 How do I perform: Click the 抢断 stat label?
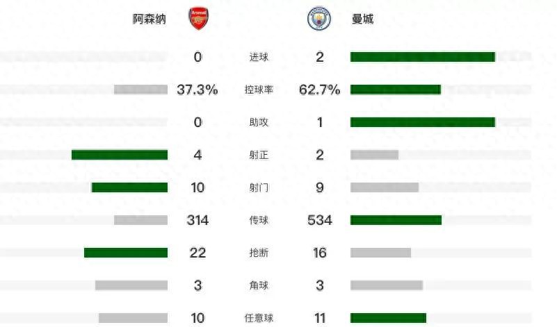coord(259,253)
